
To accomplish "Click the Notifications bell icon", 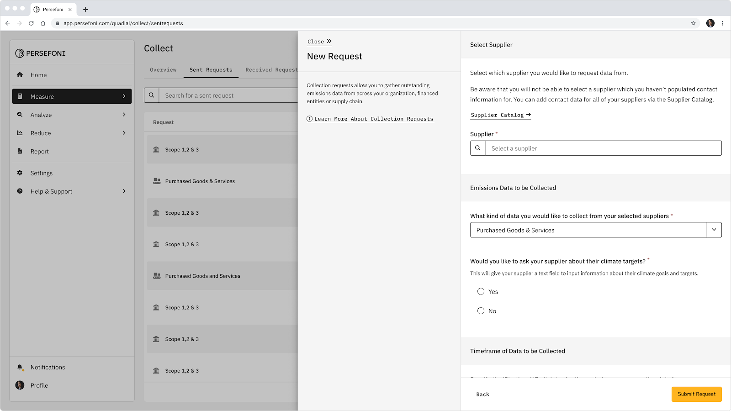I will tap(20, 367).
